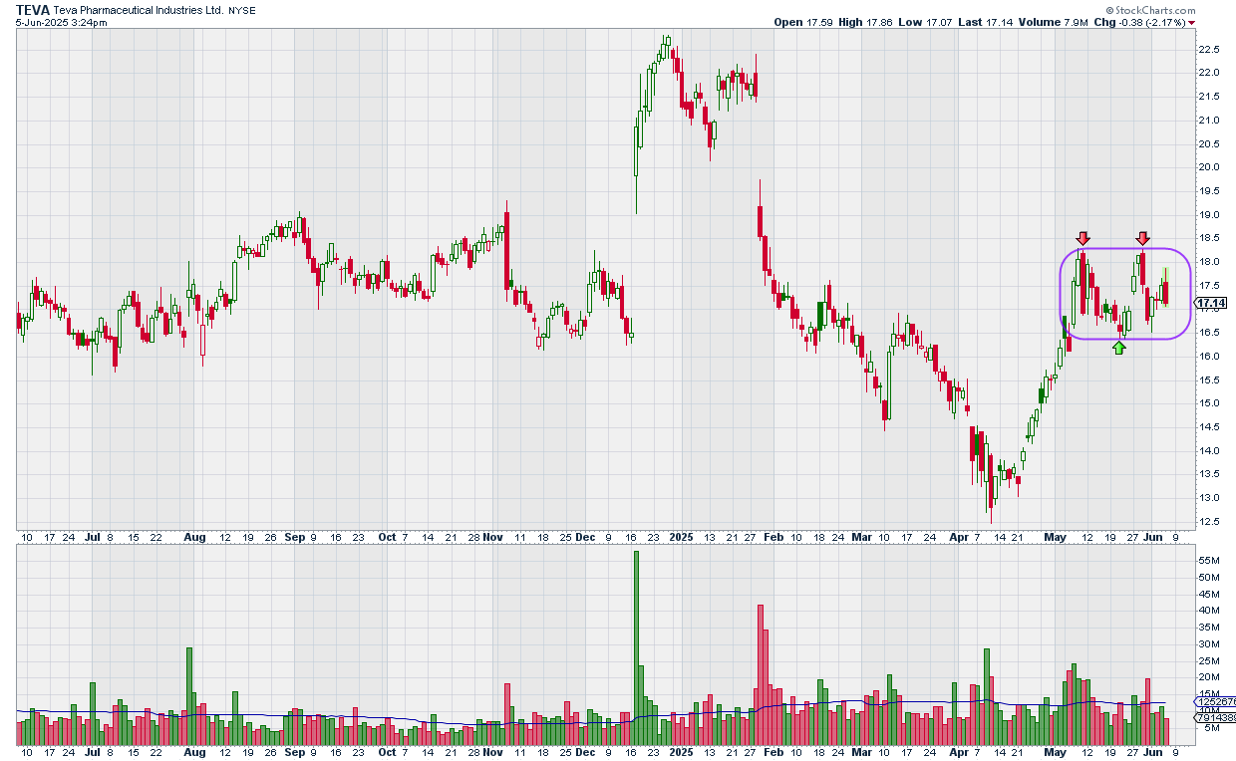The width and height of the screenshot is (1236, 761).
Task: Click the 16.0 price axis label
Action: point(1209,357)
